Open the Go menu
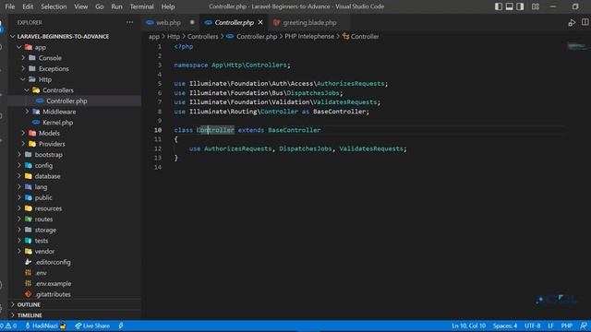The width and height of the screenshot is (591, 332). (x=99, y=6)
